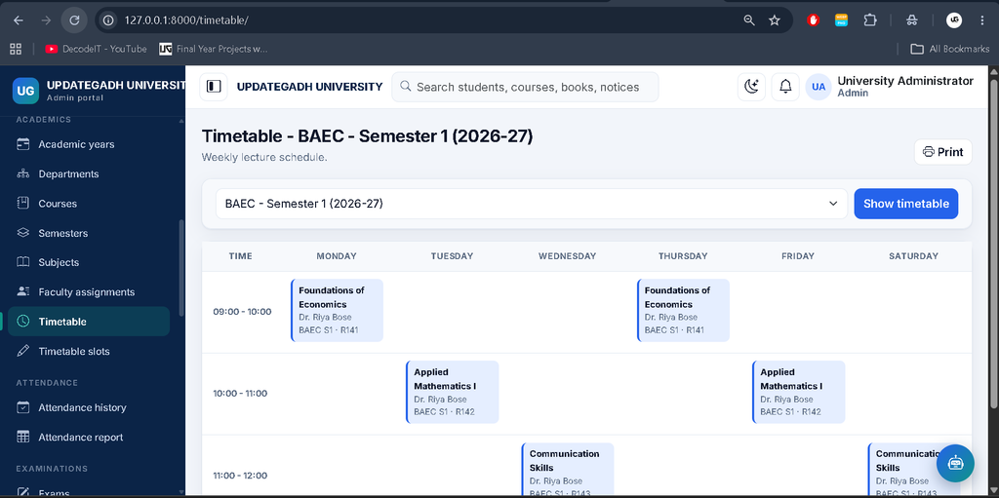
Task: Click the Courses book icon
Action: 23,204
